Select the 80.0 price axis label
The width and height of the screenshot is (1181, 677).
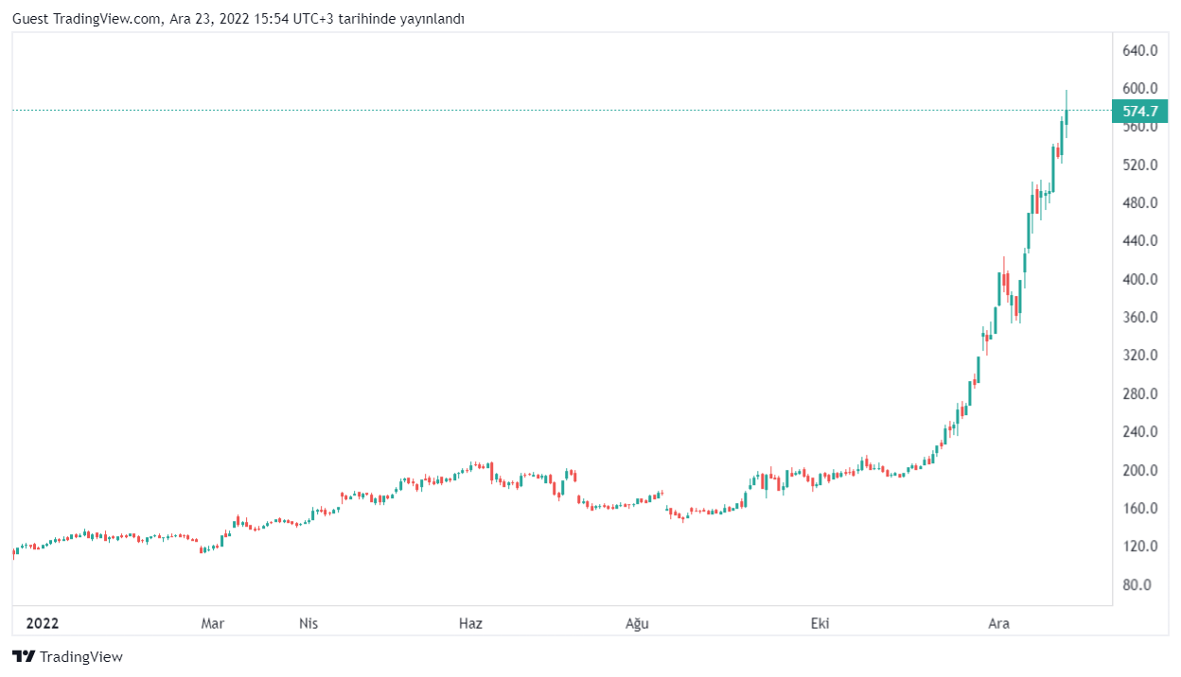click(1139, 584)
